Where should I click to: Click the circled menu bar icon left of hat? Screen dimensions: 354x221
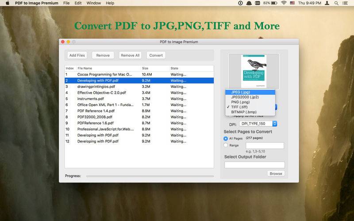coord(240,3)
